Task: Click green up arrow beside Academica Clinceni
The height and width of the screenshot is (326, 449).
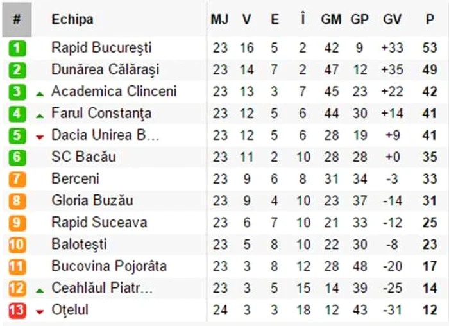Action: tap(40, 94)
